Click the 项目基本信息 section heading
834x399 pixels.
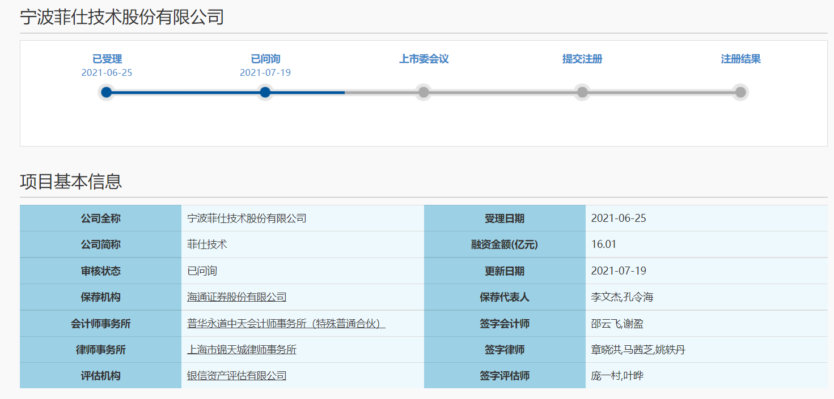coord(71,182)
